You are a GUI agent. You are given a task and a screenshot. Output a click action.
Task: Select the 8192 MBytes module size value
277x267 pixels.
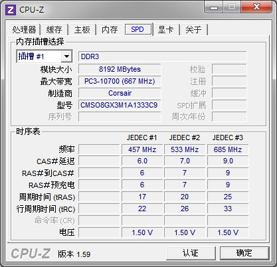coord(120,69)
